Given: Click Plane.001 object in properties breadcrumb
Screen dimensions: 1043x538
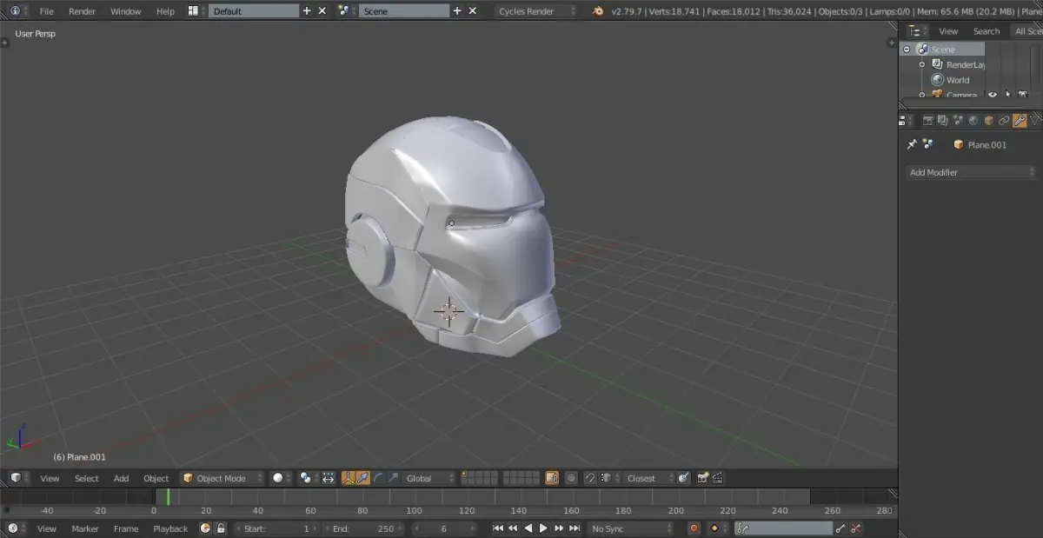Looking at the screenshot, I should point(980,145).
